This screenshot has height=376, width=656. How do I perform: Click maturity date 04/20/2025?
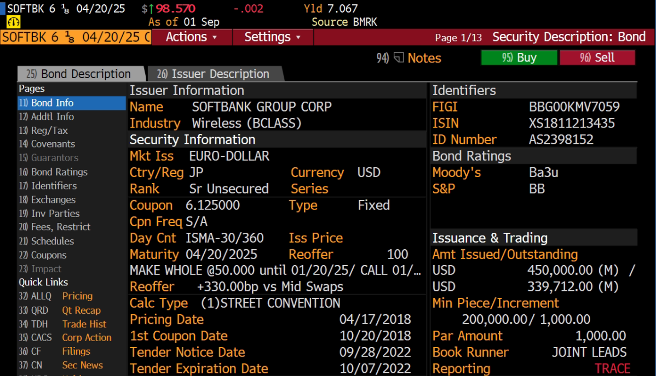tap(221, 254)
